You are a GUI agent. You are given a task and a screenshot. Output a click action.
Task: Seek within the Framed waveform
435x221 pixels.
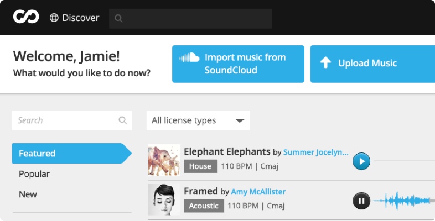[404, 201]
